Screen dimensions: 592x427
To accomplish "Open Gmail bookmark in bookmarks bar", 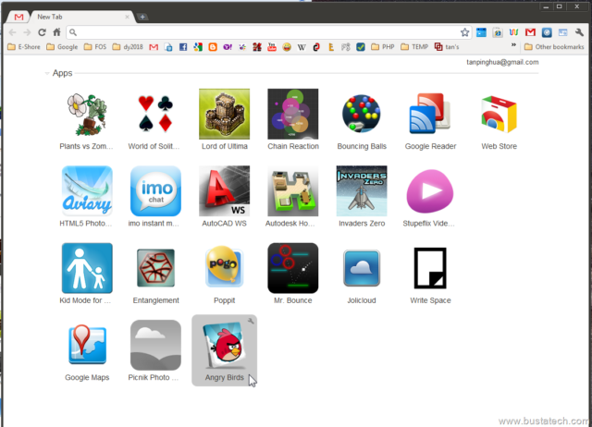I will [154, 47].
